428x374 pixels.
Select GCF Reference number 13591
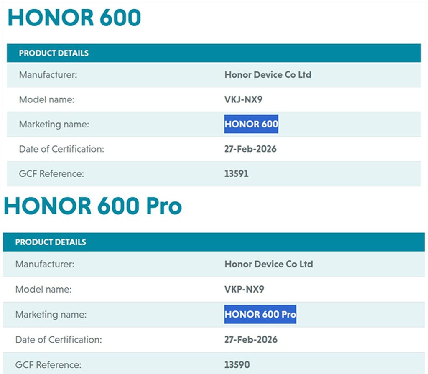(x=236, y=174)
